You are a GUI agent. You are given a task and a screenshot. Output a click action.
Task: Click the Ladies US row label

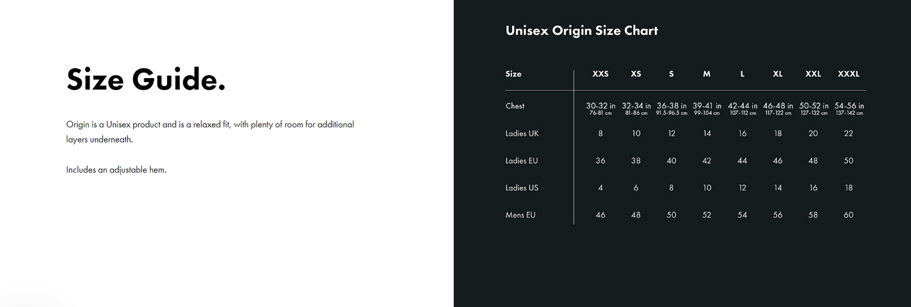(x=521, y=188)
